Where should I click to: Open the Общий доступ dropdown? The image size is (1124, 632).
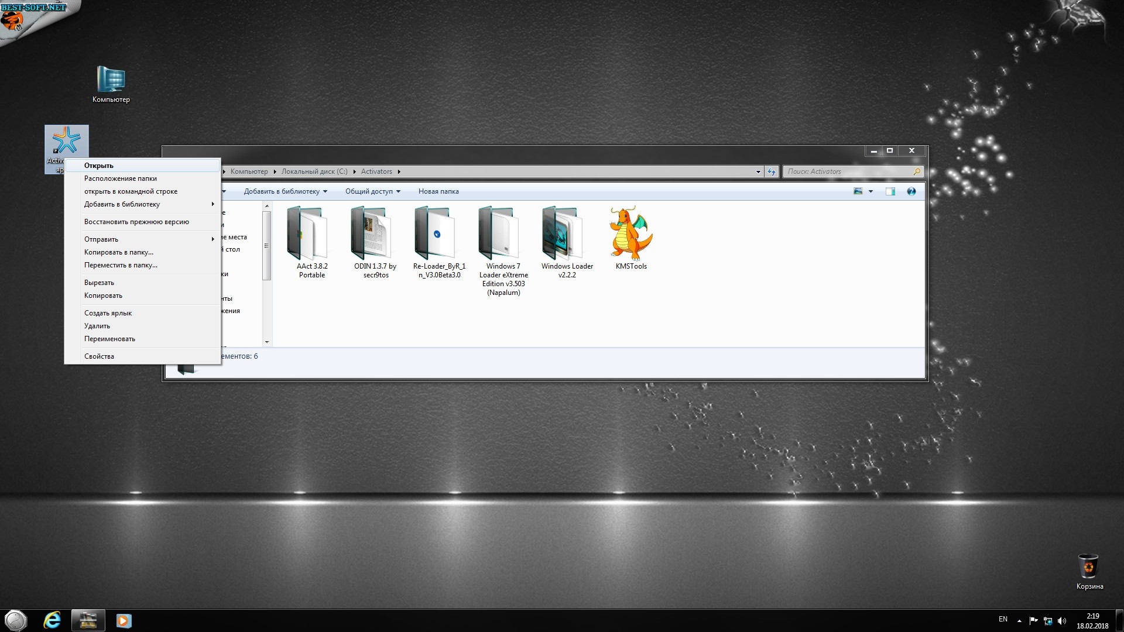click(372, 191)
